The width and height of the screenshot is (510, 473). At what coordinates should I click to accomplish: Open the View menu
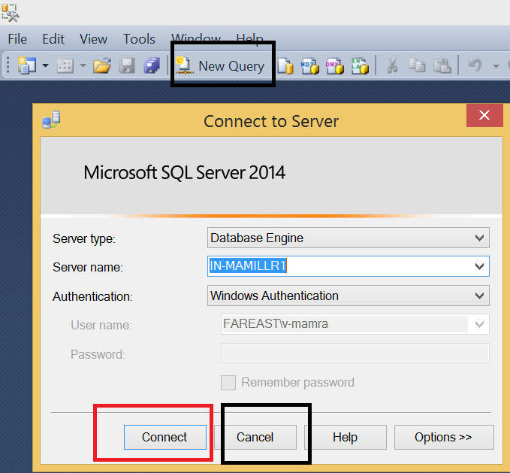point(93,39)
